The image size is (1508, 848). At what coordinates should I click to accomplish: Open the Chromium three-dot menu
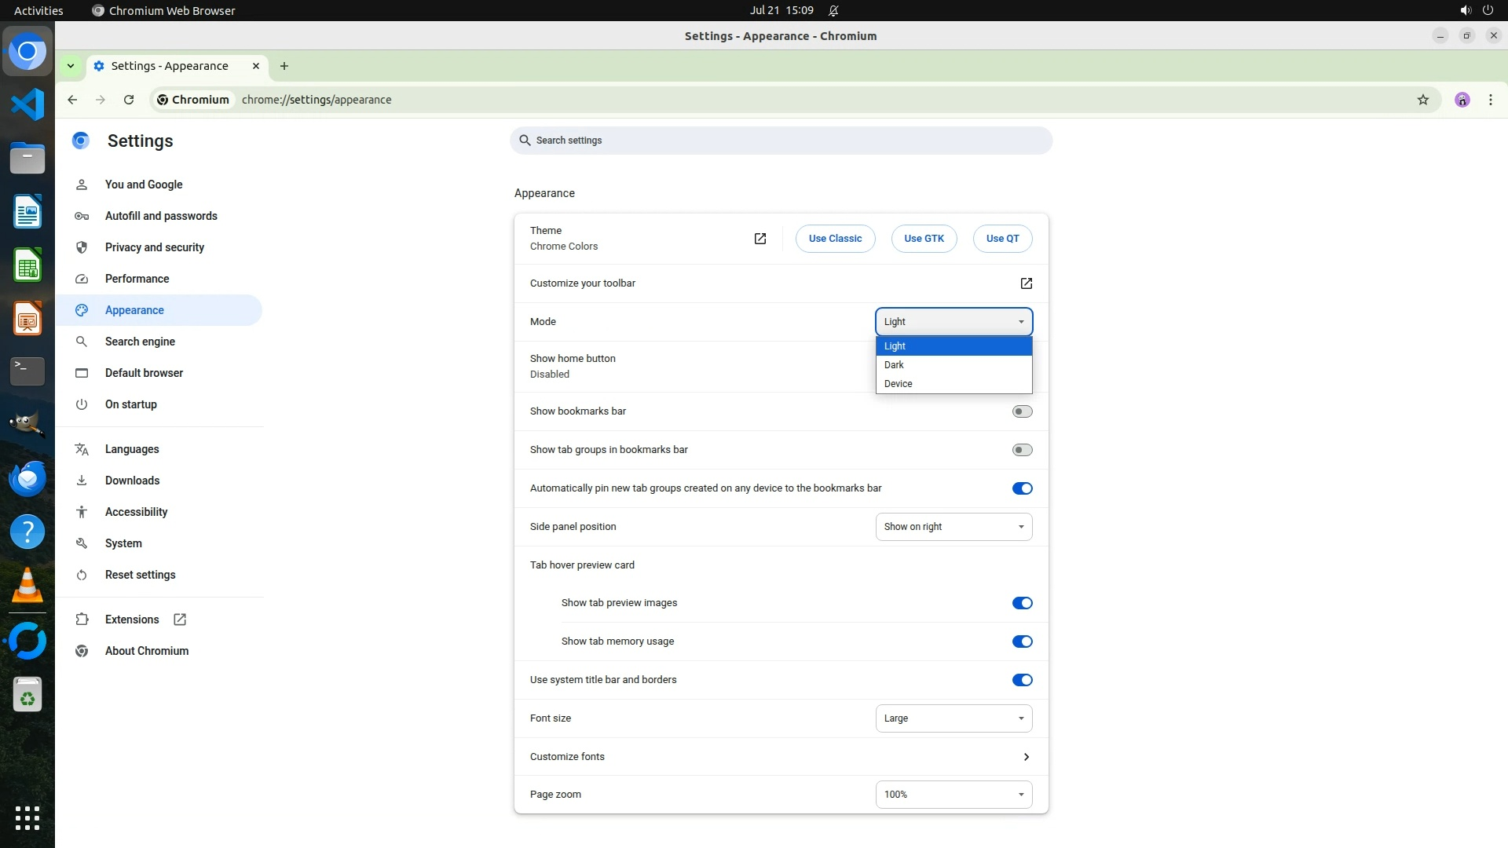pyautogui.click(x=1490, y=100)
